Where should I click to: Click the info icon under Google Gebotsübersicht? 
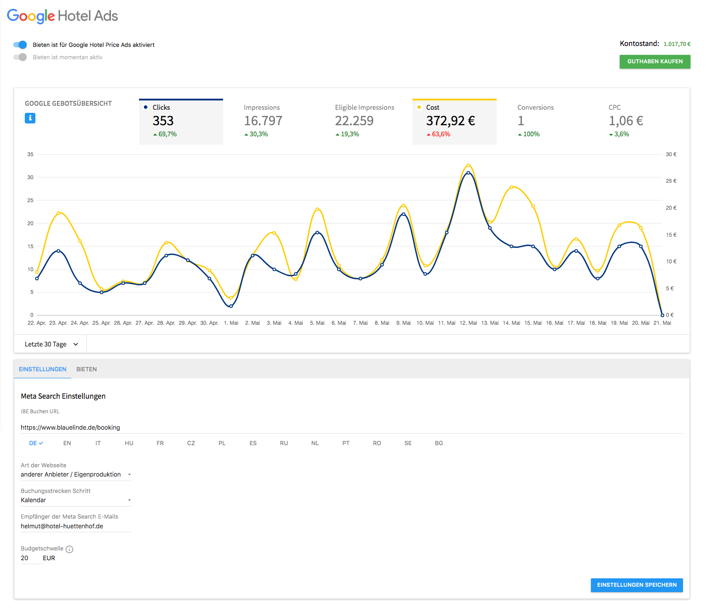point(30,118)
